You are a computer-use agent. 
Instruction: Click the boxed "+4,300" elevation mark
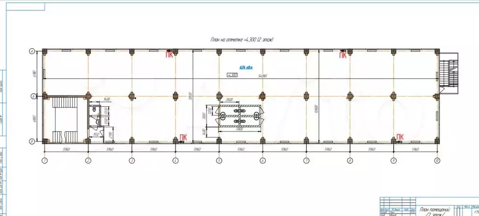pyautogui.click(x=232, y=74)
